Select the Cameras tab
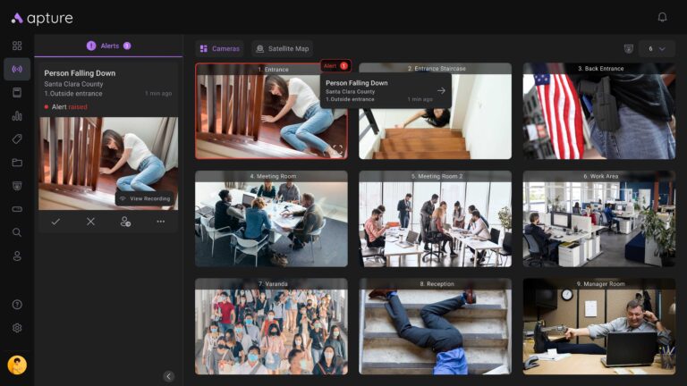Image resolution: width=687 pixels, height=386 pixels. [x=219, y=48]
